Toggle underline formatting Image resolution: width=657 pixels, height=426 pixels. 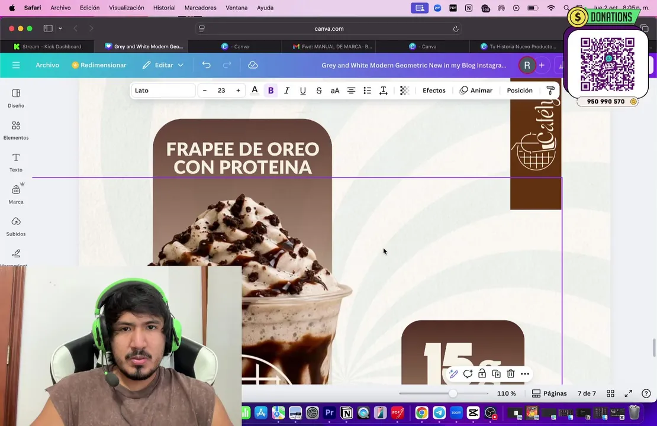point(302,91)
